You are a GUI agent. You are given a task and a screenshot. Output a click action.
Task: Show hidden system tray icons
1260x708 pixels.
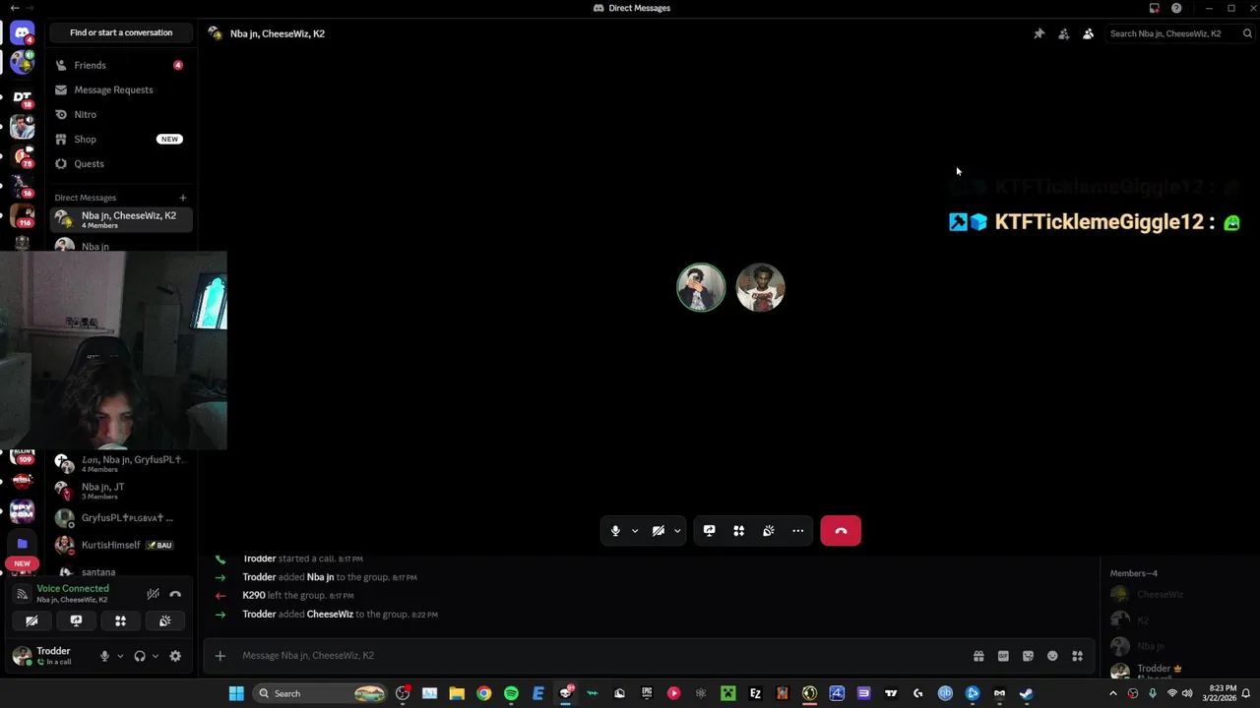[1113, 693]
